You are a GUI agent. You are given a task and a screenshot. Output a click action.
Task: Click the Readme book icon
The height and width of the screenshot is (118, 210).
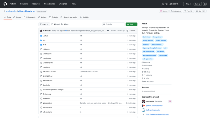click(143, 62)
